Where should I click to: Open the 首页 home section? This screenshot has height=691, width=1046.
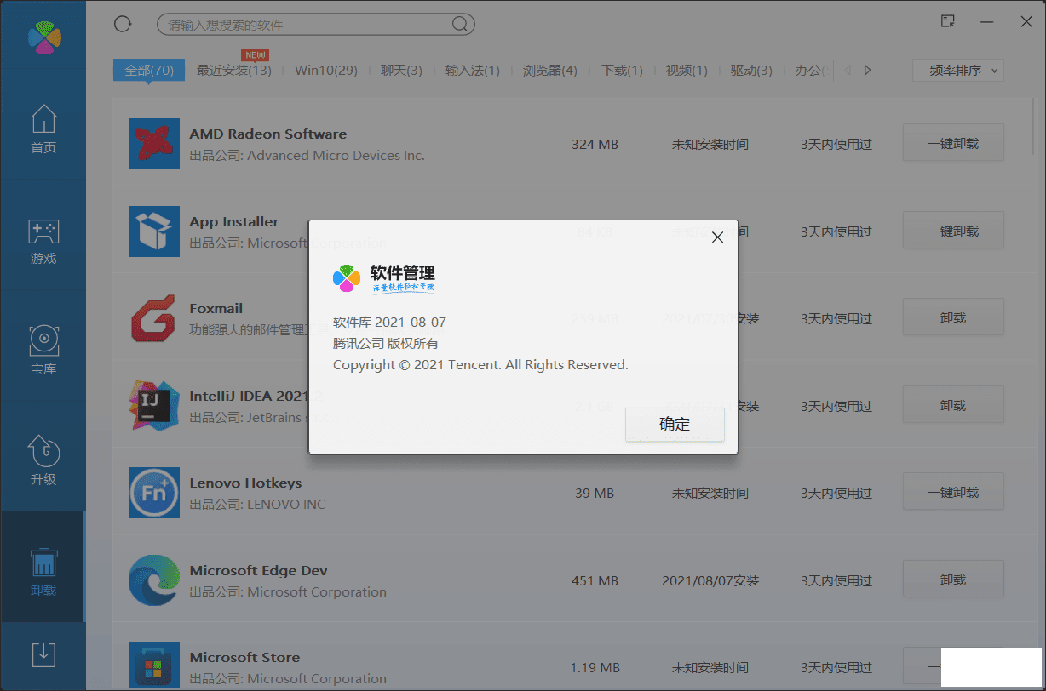click(43, 128)
